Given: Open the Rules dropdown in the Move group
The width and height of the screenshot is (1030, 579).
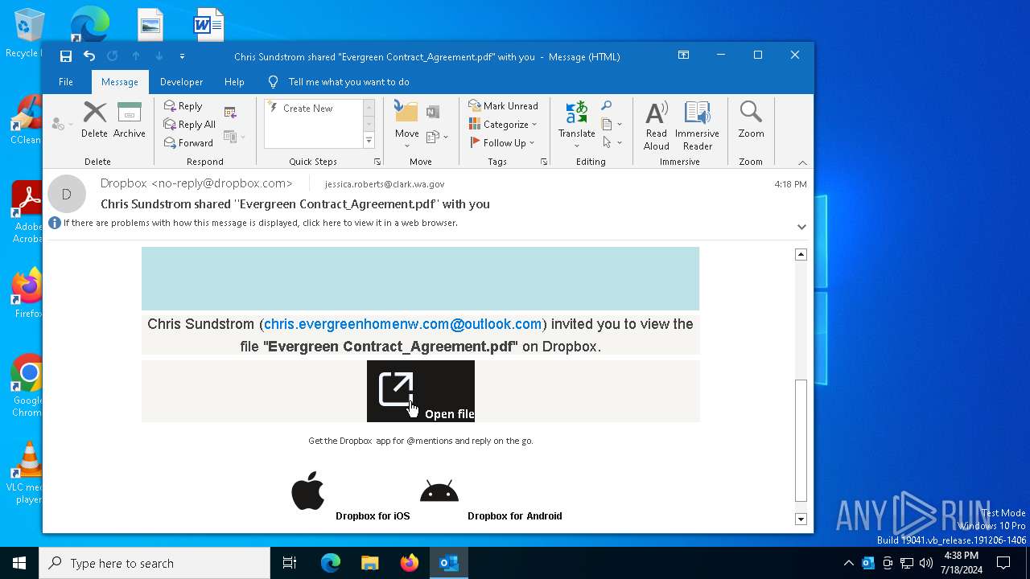Looking at the screenshot, I should (437, 137).
